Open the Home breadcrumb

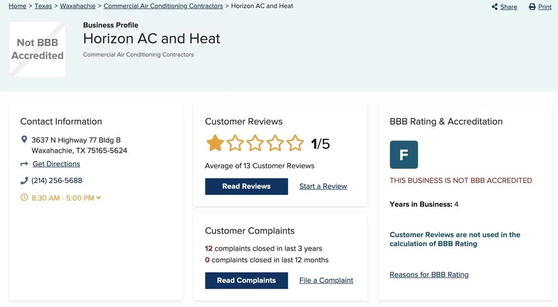(17, 6)
